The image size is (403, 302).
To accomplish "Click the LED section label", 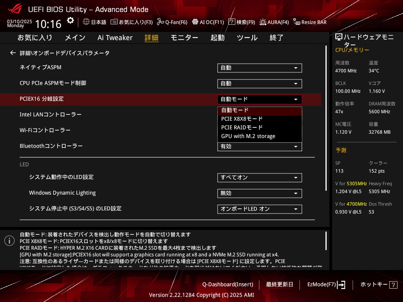I will click(24, 164).
